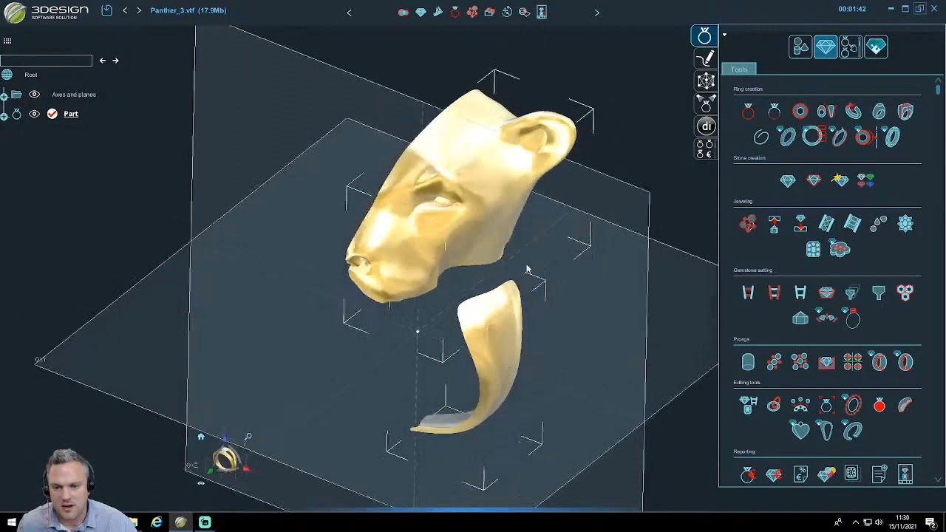Open the grid dots menu above the tree
This screenshot has height=532, width=946.
(x=7, y=41)
